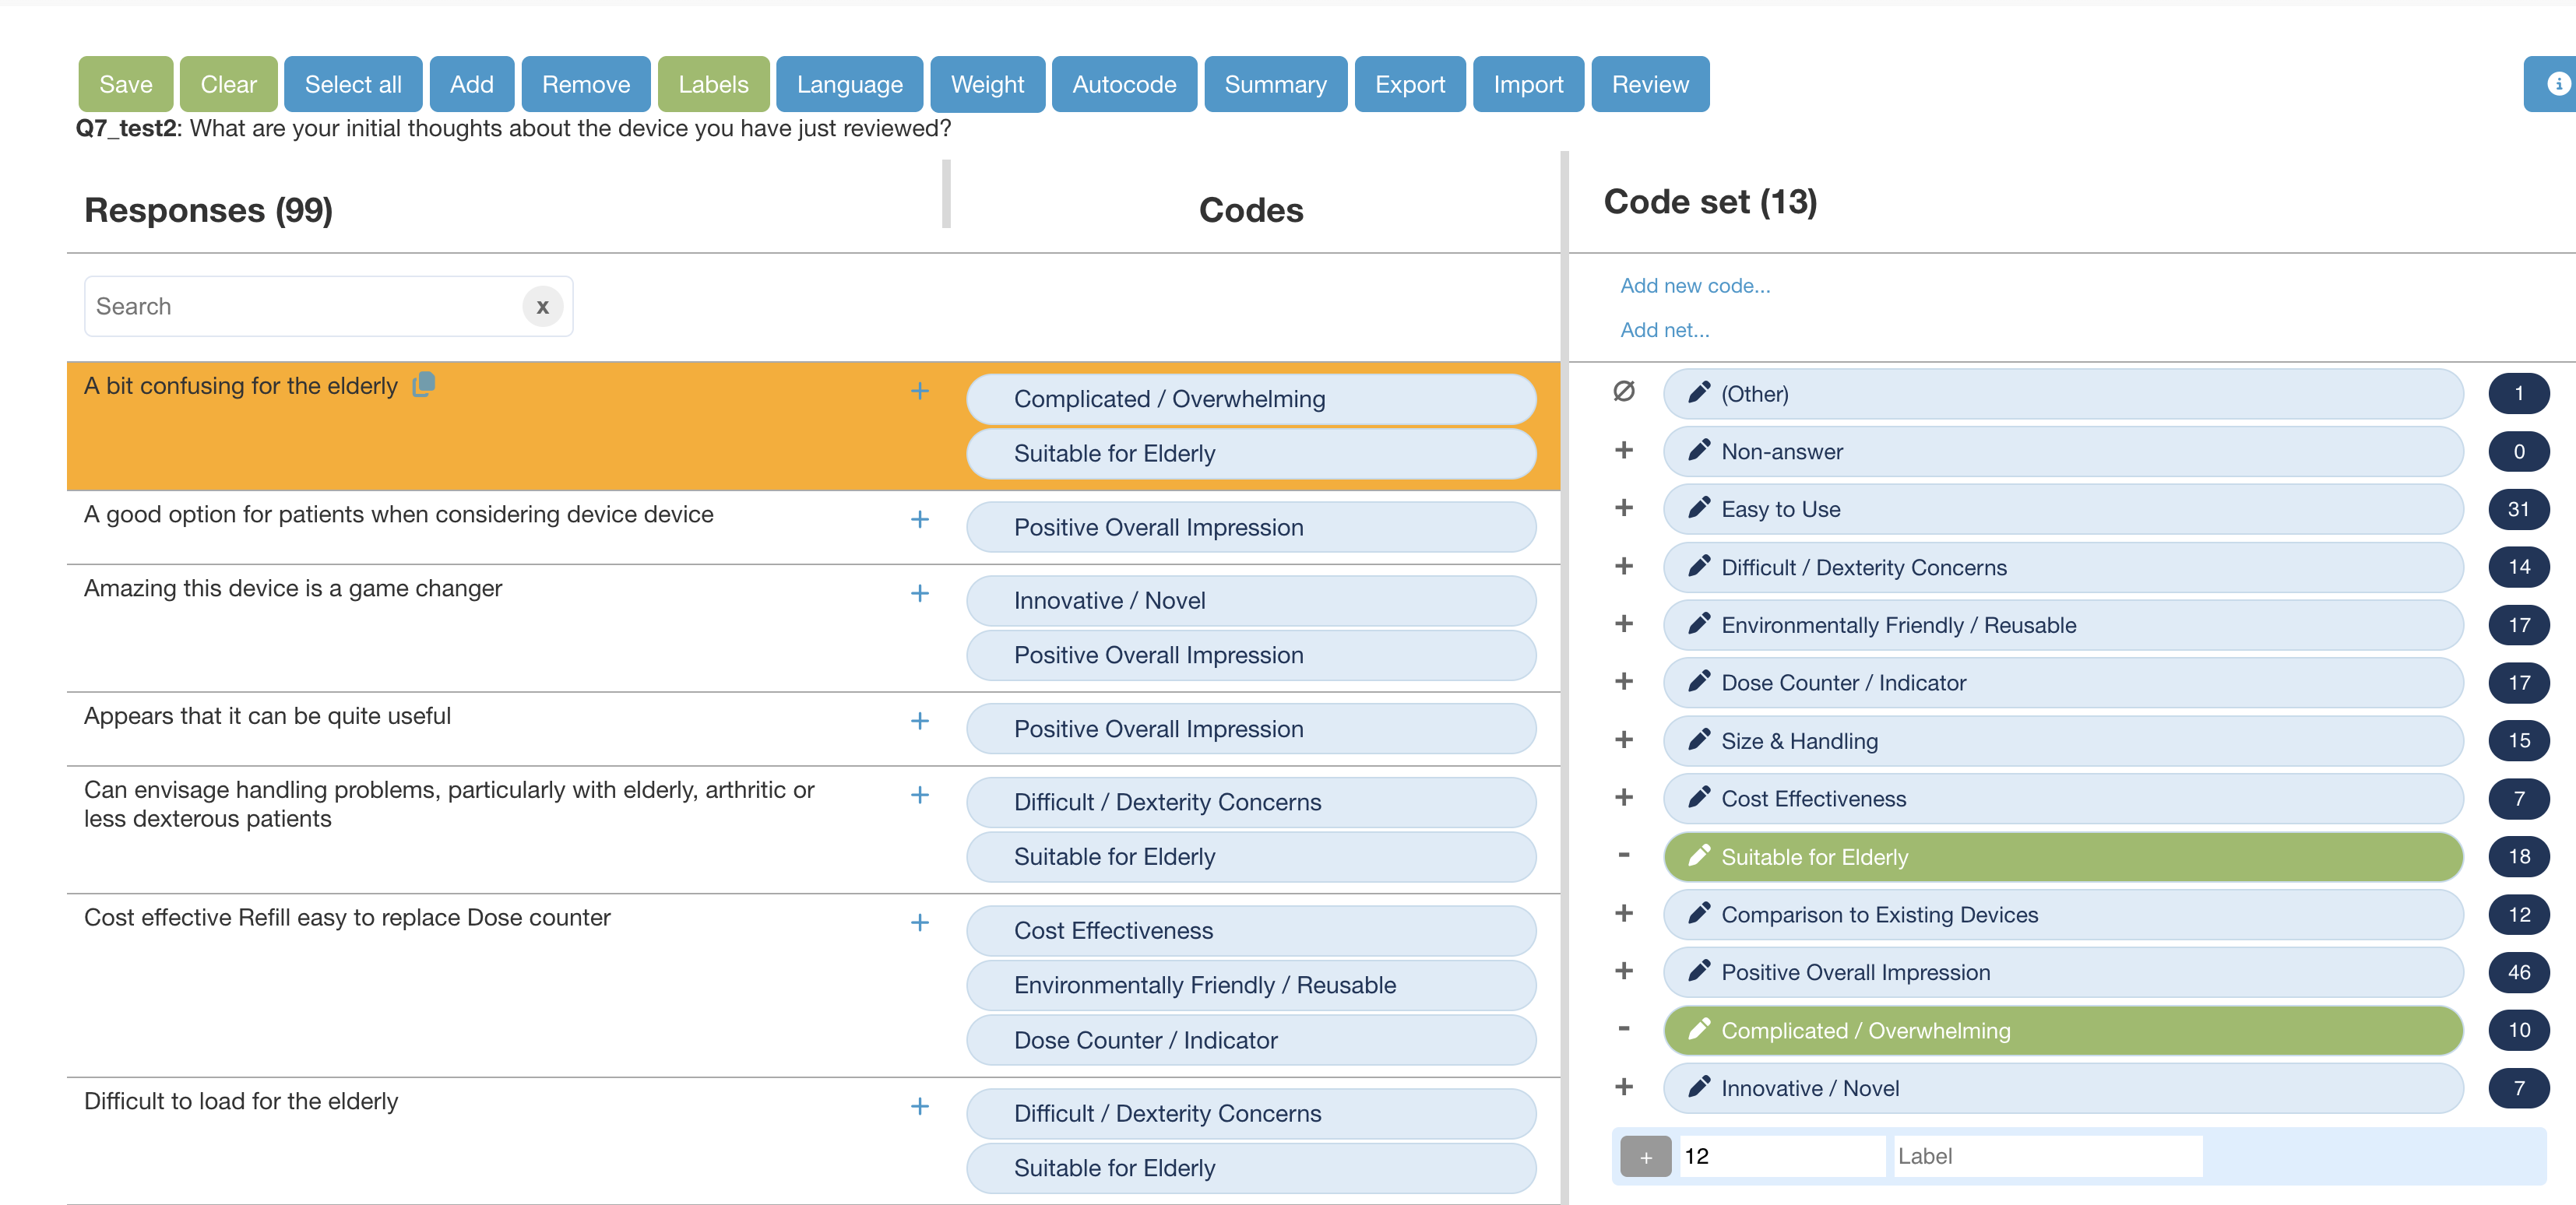Image resolution: width=2576 pixels, height=1205 pixels.
Task: Click the pencil icon beside Innovative / Novel
Action: (1698, 1088)
